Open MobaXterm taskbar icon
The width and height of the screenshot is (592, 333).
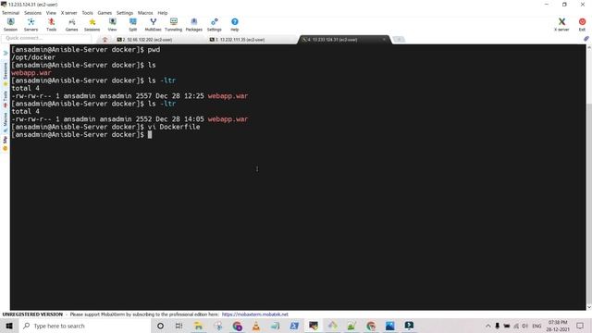pyautogui.click(x=314, y=326)
